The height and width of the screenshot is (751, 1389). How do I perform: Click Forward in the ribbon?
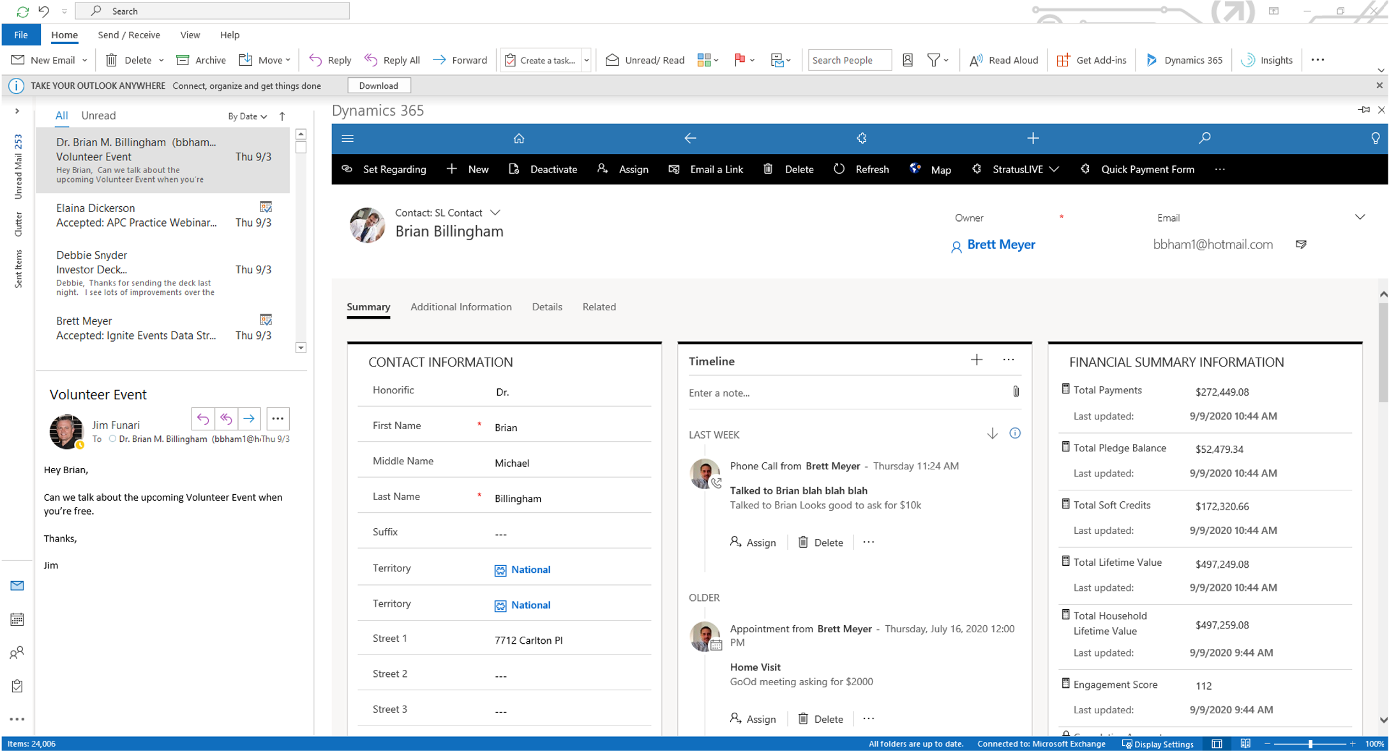[x=460, y=60]
